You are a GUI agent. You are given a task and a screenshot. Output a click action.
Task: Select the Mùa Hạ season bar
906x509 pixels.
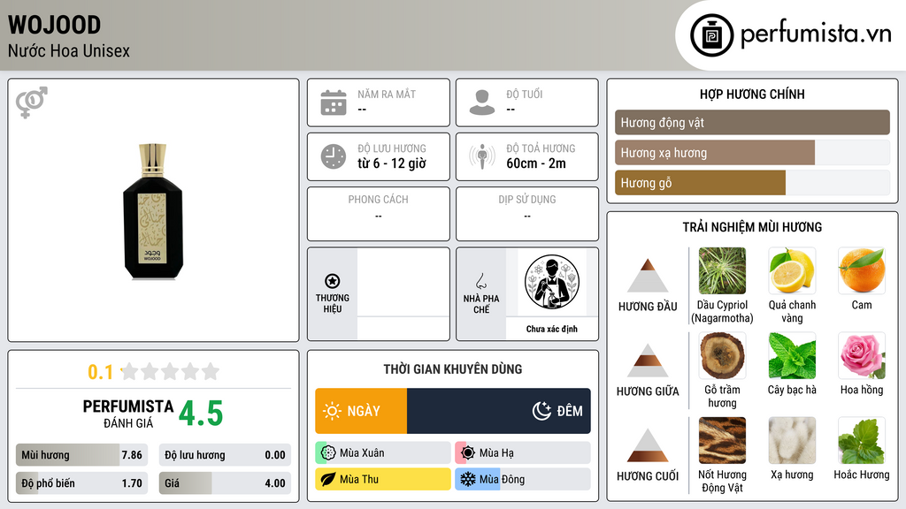(523, 453)
